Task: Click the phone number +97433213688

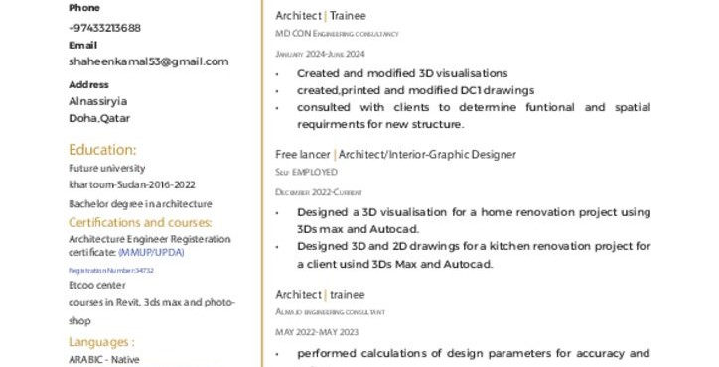Action: [x=104, y=28]
